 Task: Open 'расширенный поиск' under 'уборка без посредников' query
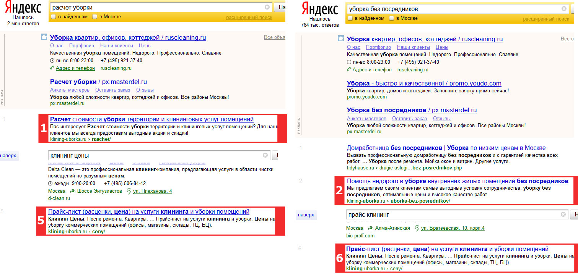546,19
